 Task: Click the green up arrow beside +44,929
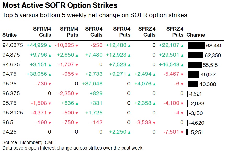point(50,46)
